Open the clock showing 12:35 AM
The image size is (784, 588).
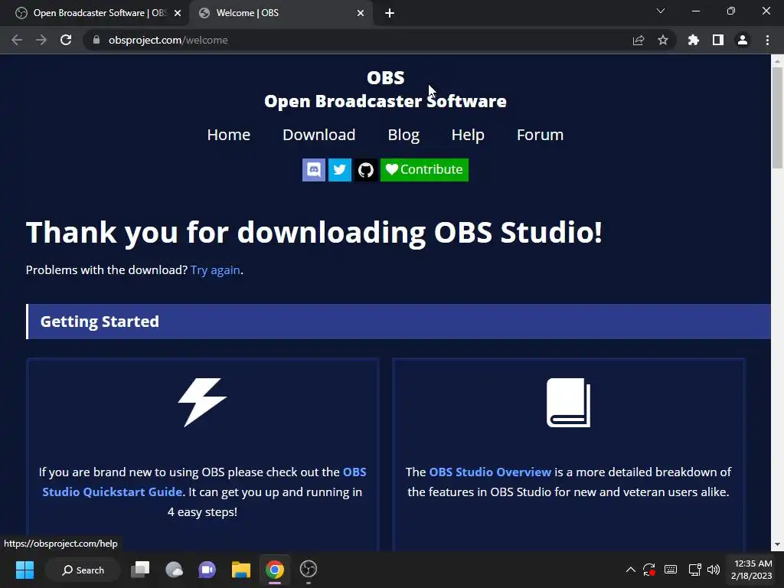(752, 570)
